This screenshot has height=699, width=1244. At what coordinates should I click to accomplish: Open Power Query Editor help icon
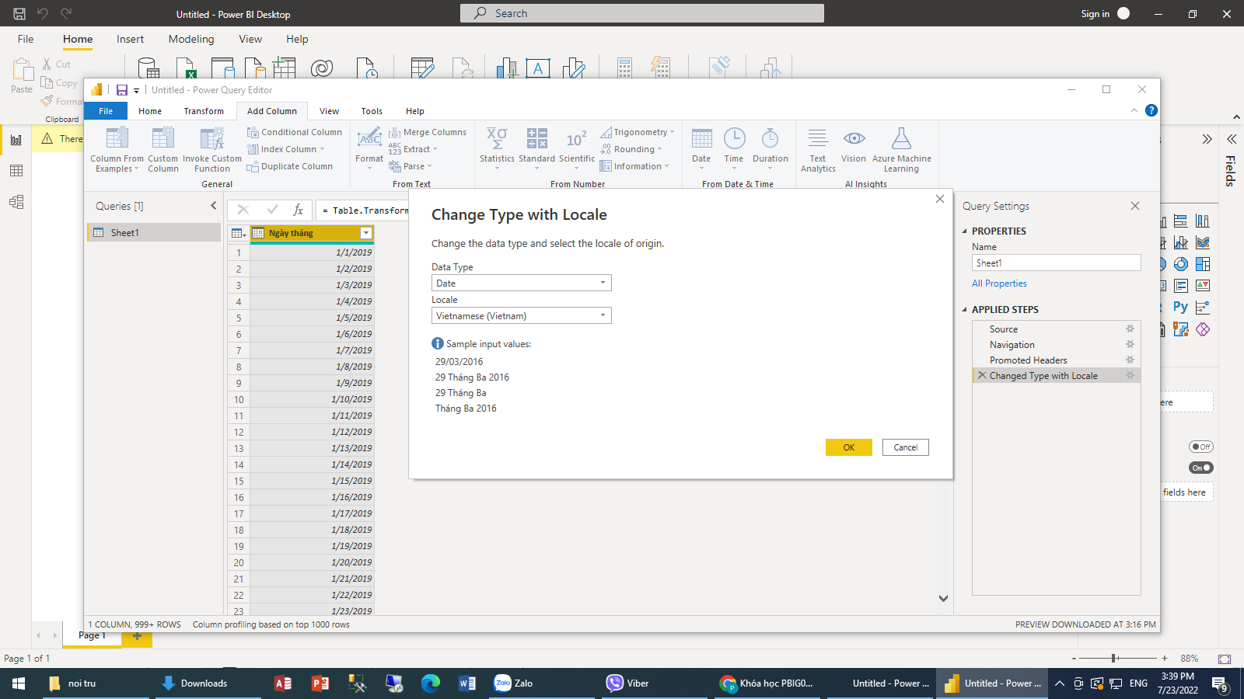point(1151,110)
